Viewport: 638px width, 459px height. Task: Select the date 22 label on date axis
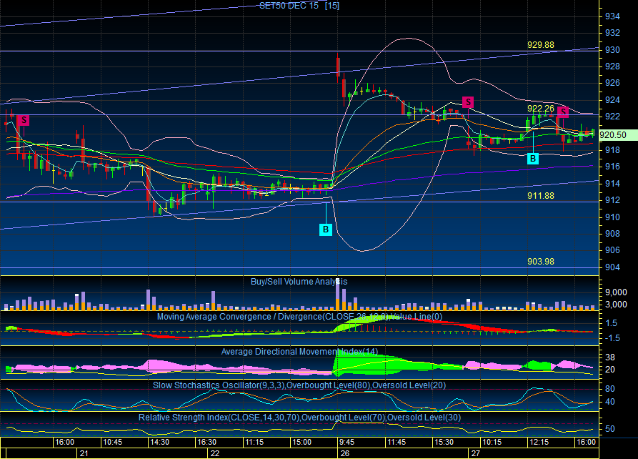215,453
